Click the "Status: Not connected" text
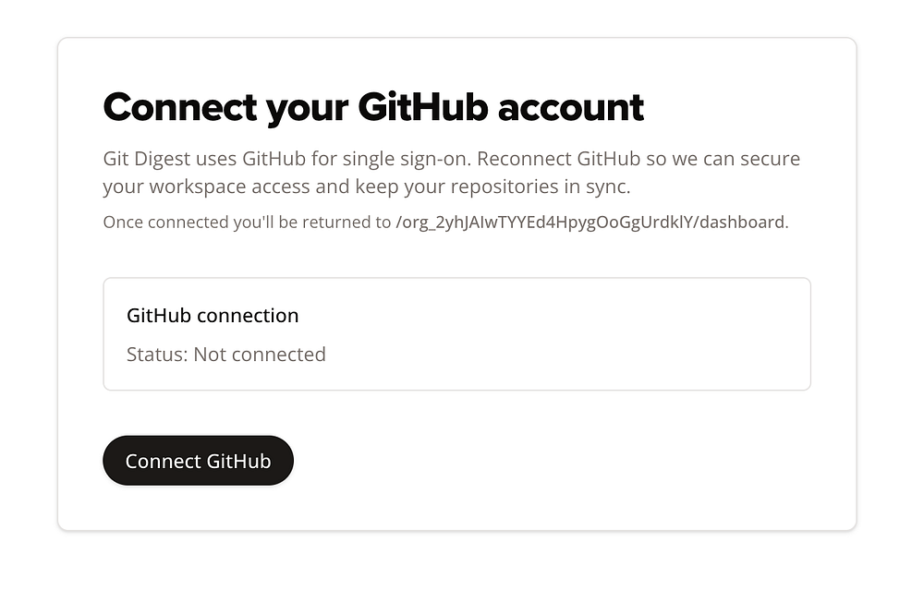The image size is (924, 614). click(225, 355)
